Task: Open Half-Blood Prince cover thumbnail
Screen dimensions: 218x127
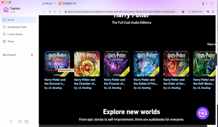Action: (204, 64)
